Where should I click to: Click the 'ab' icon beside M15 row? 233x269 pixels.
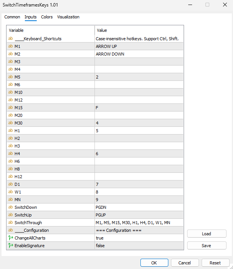10,108
